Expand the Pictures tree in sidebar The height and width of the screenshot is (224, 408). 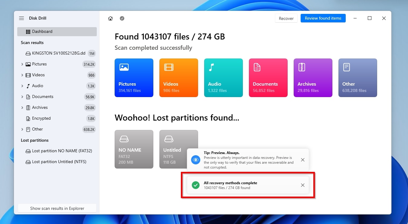point(22,64)
